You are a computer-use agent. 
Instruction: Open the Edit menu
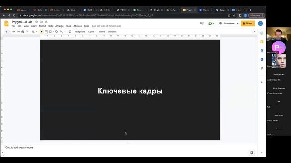click(x=20, y=26)
